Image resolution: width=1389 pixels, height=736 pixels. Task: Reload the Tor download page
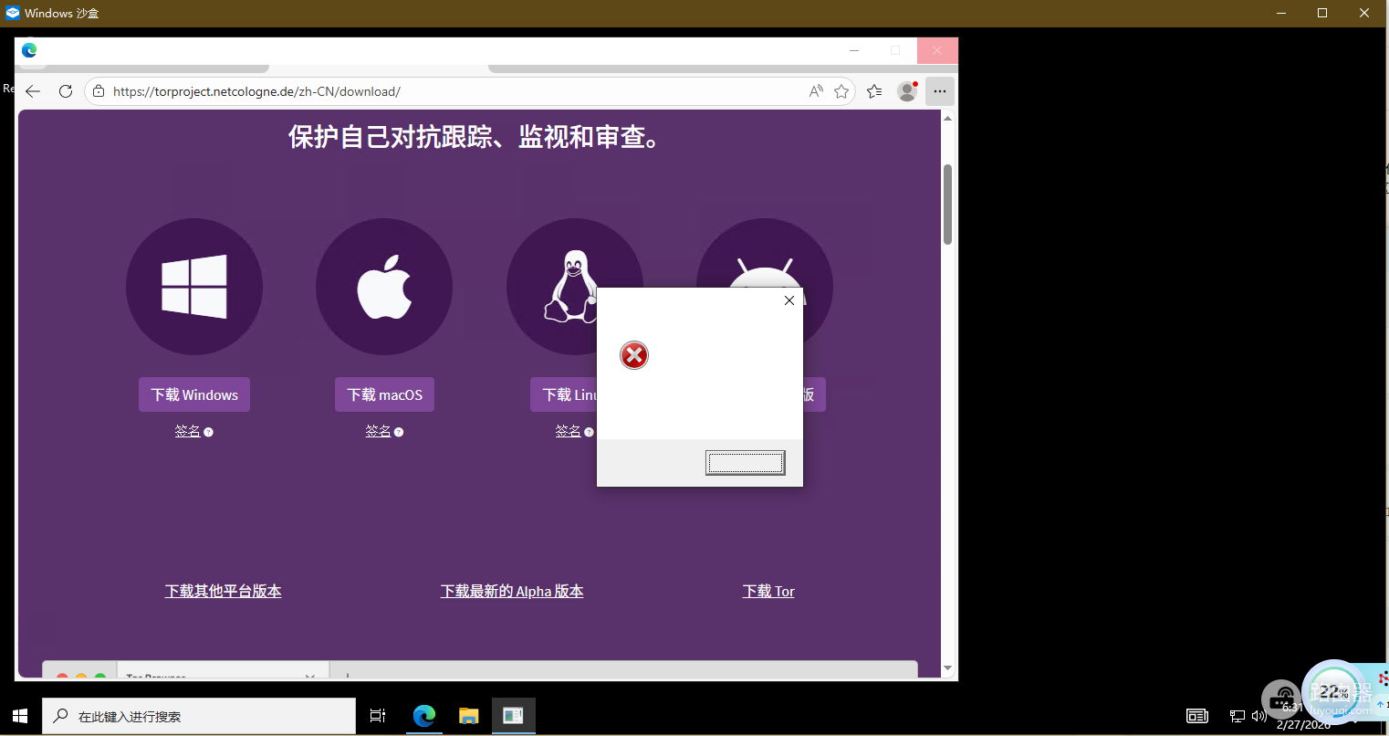click(66, 91)
